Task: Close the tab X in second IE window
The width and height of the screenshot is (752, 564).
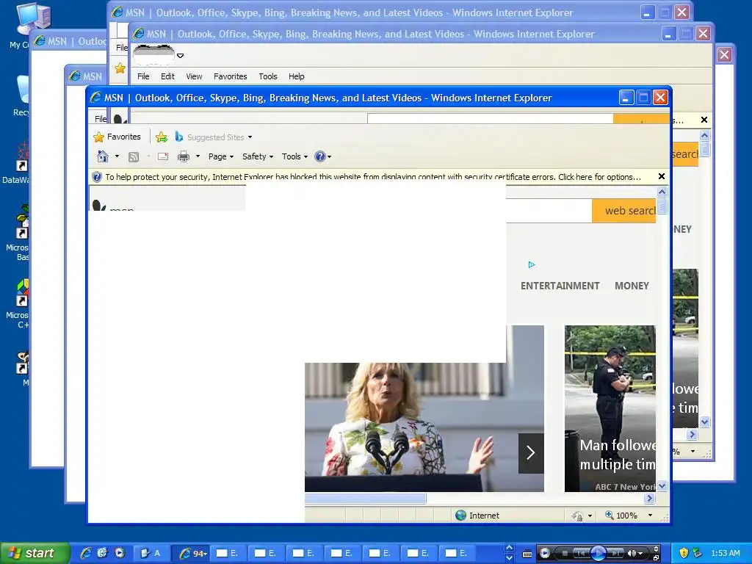Action: tap(704, 120)
